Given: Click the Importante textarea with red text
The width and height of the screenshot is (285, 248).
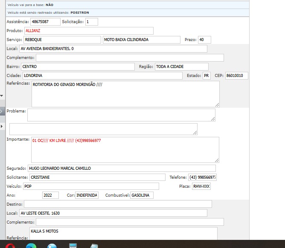Looking at the screenshot, I should 125,150.
